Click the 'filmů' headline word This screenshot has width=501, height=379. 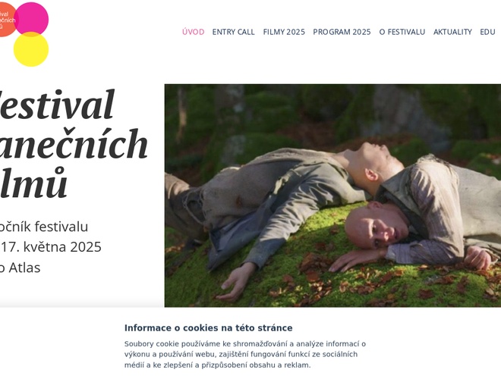pyautogui.click(x=33, y=183)
